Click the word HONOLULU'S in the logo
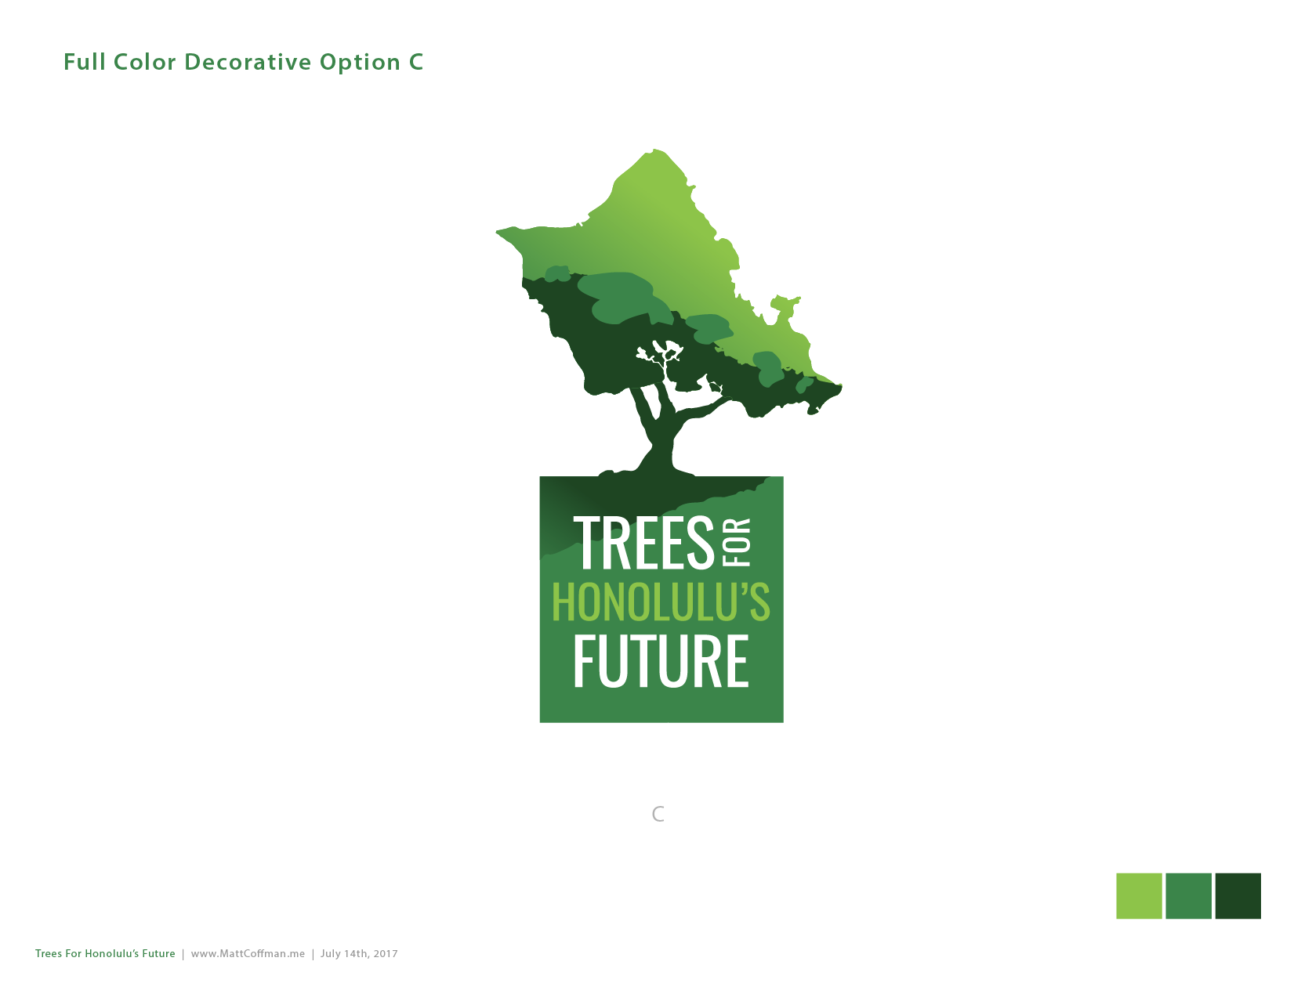This screenshot has height=983, width=1312. pos(661,602)
